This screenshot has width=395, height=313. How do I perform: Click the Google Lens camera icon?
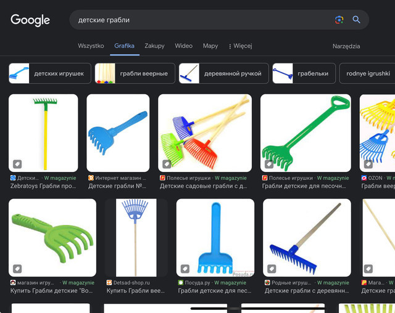click(x=339, y=20)
